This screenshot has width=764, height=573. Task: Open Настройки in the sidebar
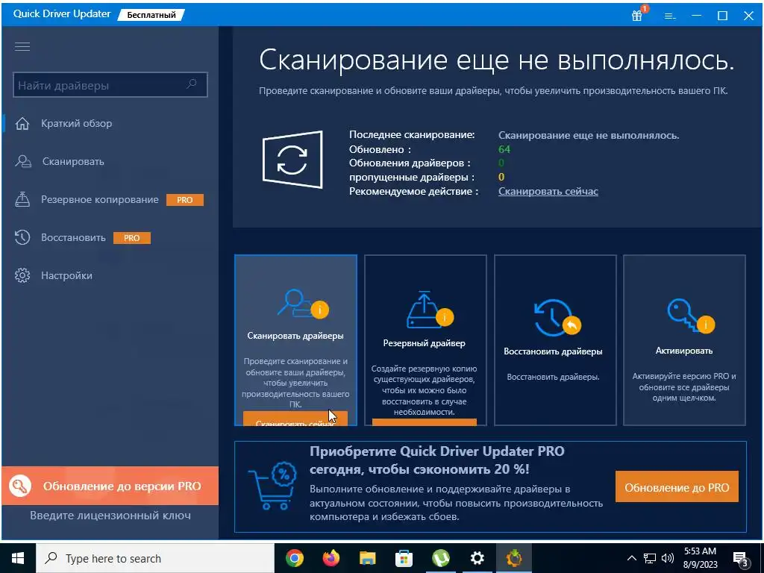click(x=66, y=275)
